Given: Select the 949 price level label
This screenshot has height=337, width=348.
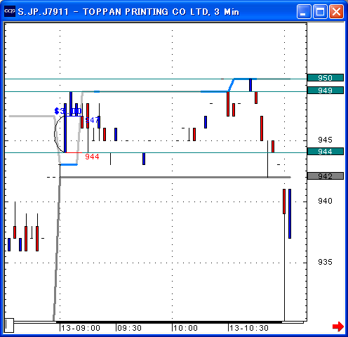Looking at the screenshot, I should (x=325, y=91).
